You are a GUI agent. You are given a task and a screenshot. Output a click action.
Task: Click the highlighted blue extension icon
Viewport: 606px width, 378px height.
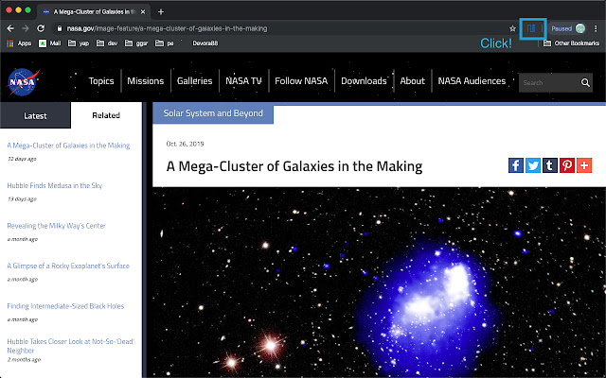point(532,28)
